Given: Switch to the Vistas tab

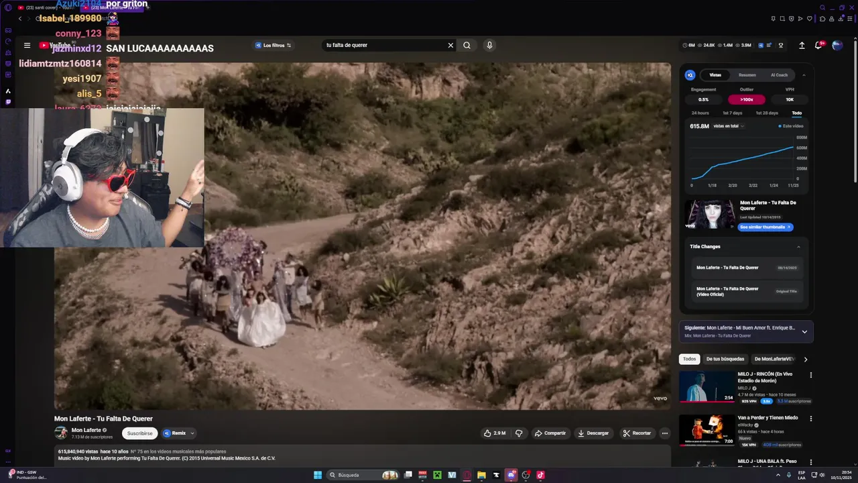Looking at the screenshot, I should click(715, 75).
